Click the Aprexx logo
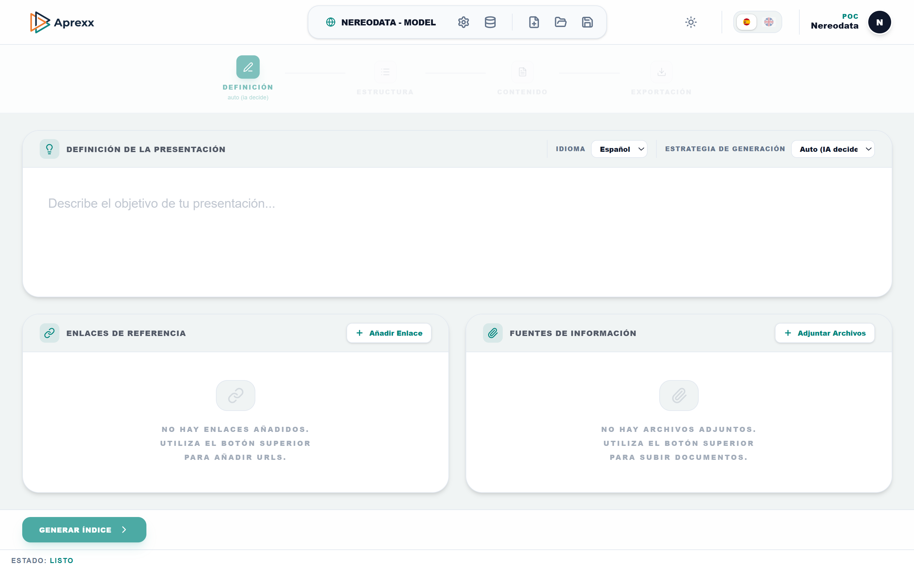This screenshot has width=914, height=571. click(62, 22)
